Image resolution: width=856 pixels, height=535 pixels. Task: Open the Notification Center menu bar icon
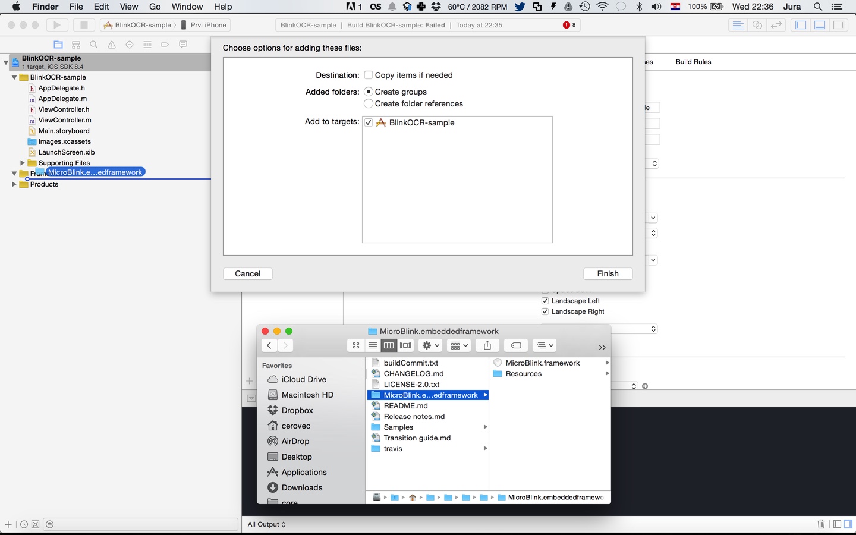(837, 7)
